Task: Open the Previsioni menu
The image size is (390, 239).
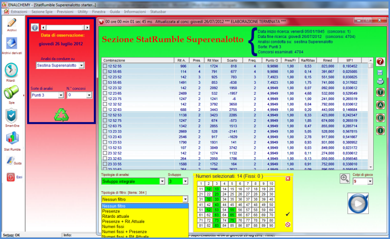Action: tap(65, 12)
